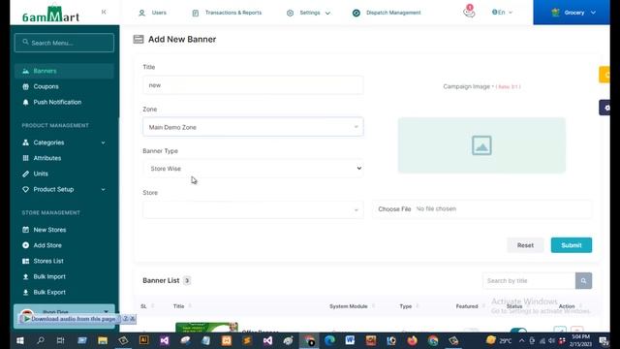Click the campaign image placeholder
Image resolution: width=620 pixels, height=349 pixels.
(481, 145)
